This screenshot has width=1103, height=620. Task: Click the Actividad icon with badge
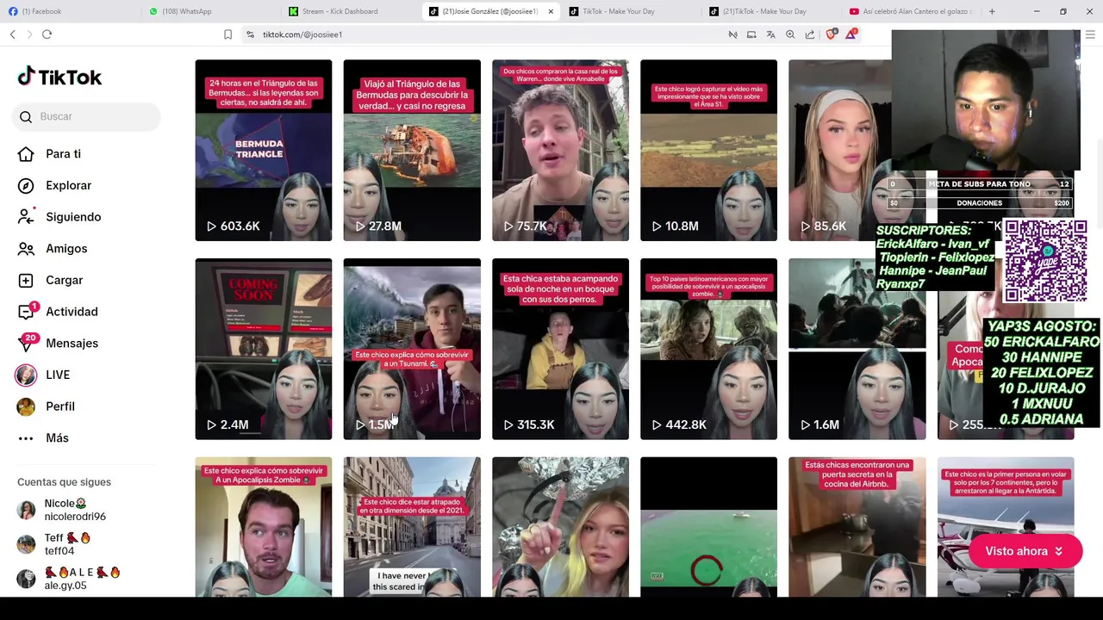(27, 311)
